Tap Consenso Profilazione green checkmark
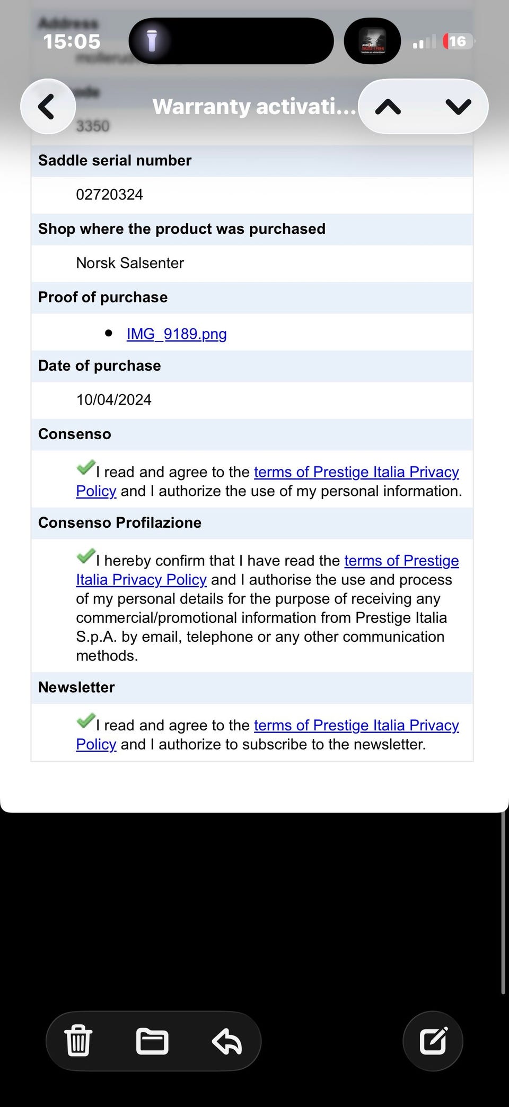The image size is (509, 1107). click(x=85, y=556)
